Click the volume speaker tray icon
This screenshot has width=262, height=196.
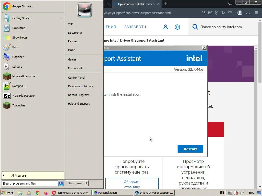[242, 193]
